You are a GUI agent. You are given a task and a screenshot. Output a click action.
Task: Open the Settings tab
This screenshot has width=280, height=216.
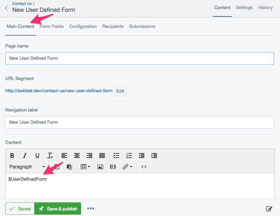[x=244, y=7]
